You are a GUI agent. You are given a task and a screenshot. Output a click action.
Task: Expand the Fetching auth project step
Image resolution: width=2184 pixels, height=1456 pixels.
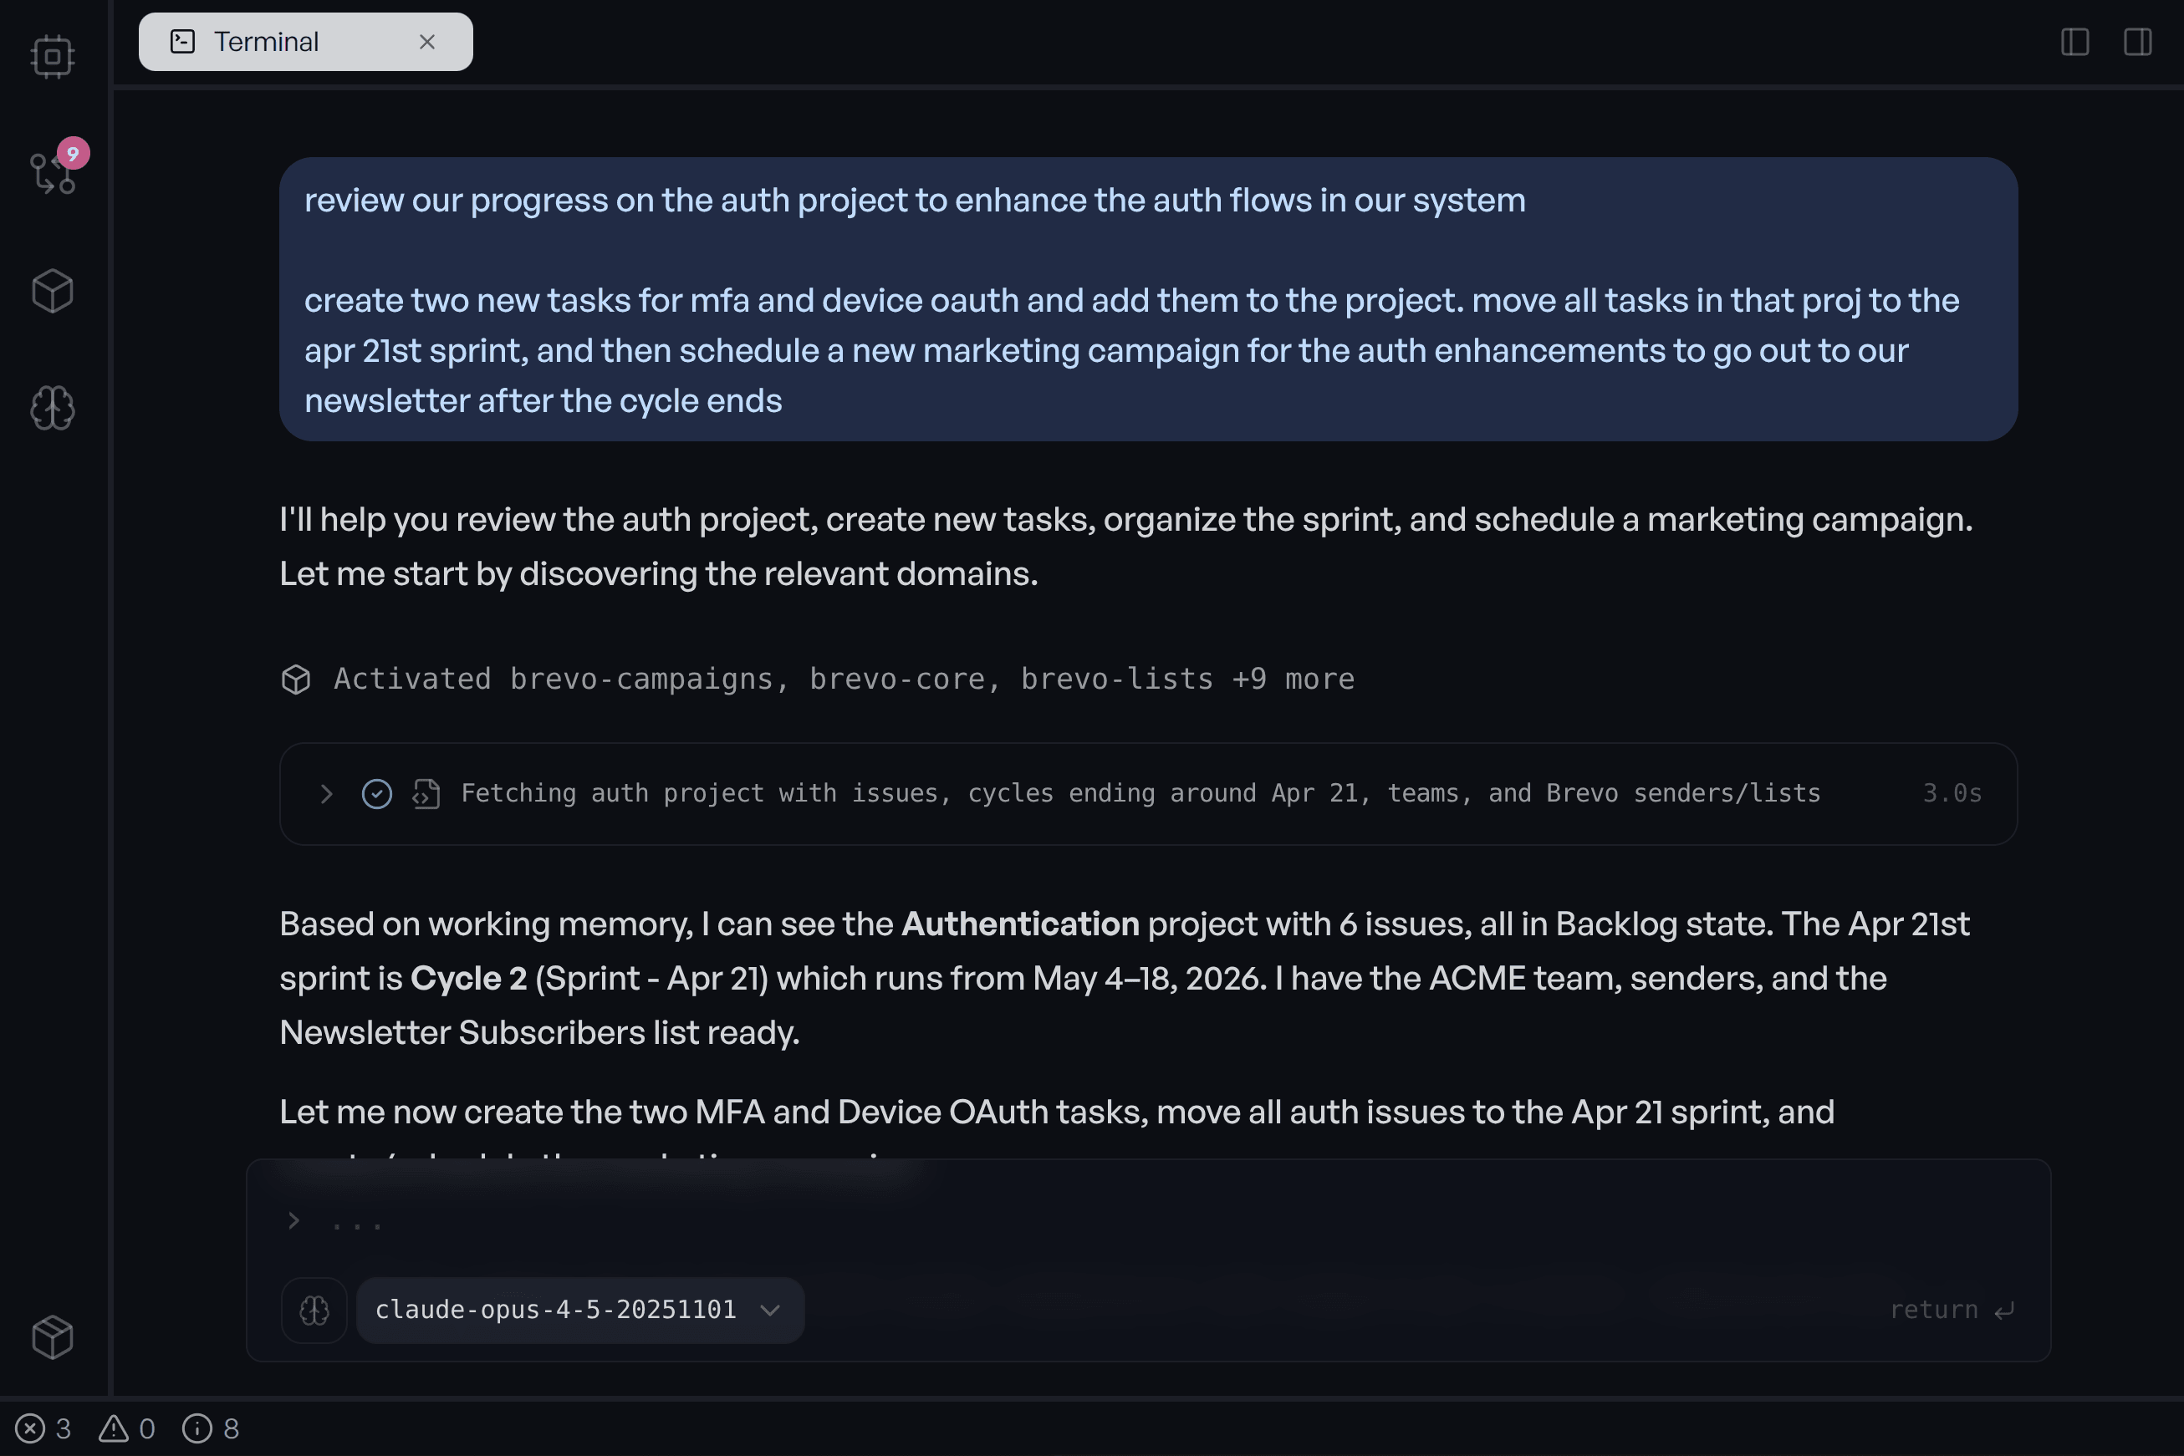tap(326, 794)
